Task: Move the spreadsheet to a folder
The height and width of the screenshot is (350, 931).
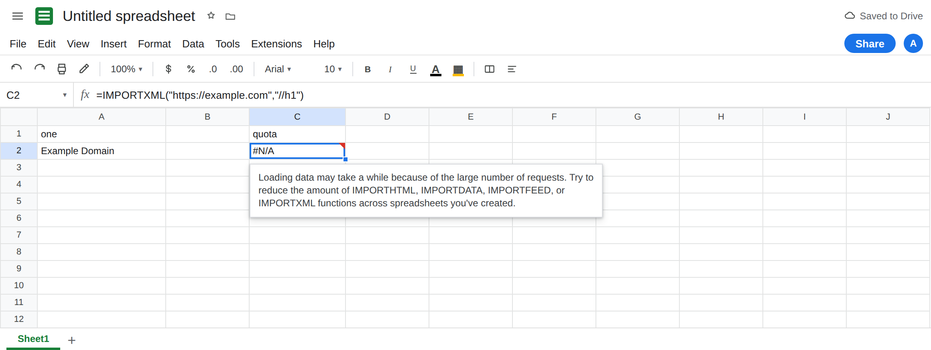Action: pos(230,16)
